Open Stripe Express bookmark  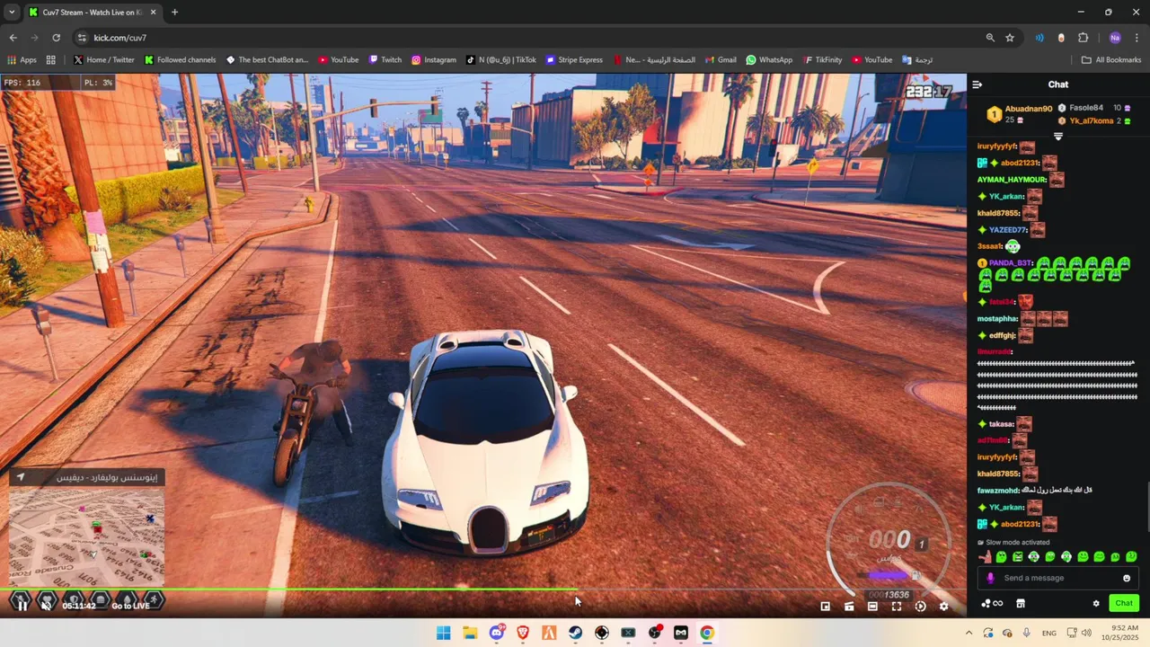pos(574,60)
